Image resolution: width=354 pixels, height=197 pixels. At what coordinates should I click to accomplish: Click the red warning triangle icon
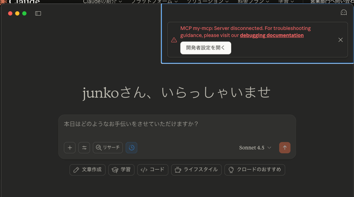coord(174,40)
